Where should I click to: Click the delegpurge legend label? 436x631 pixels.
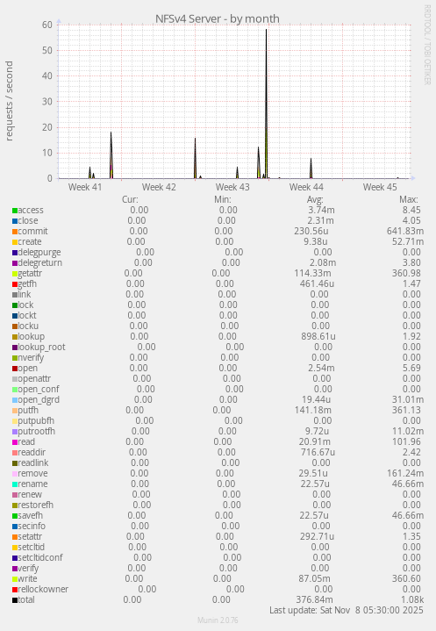(x=39, y=253)
